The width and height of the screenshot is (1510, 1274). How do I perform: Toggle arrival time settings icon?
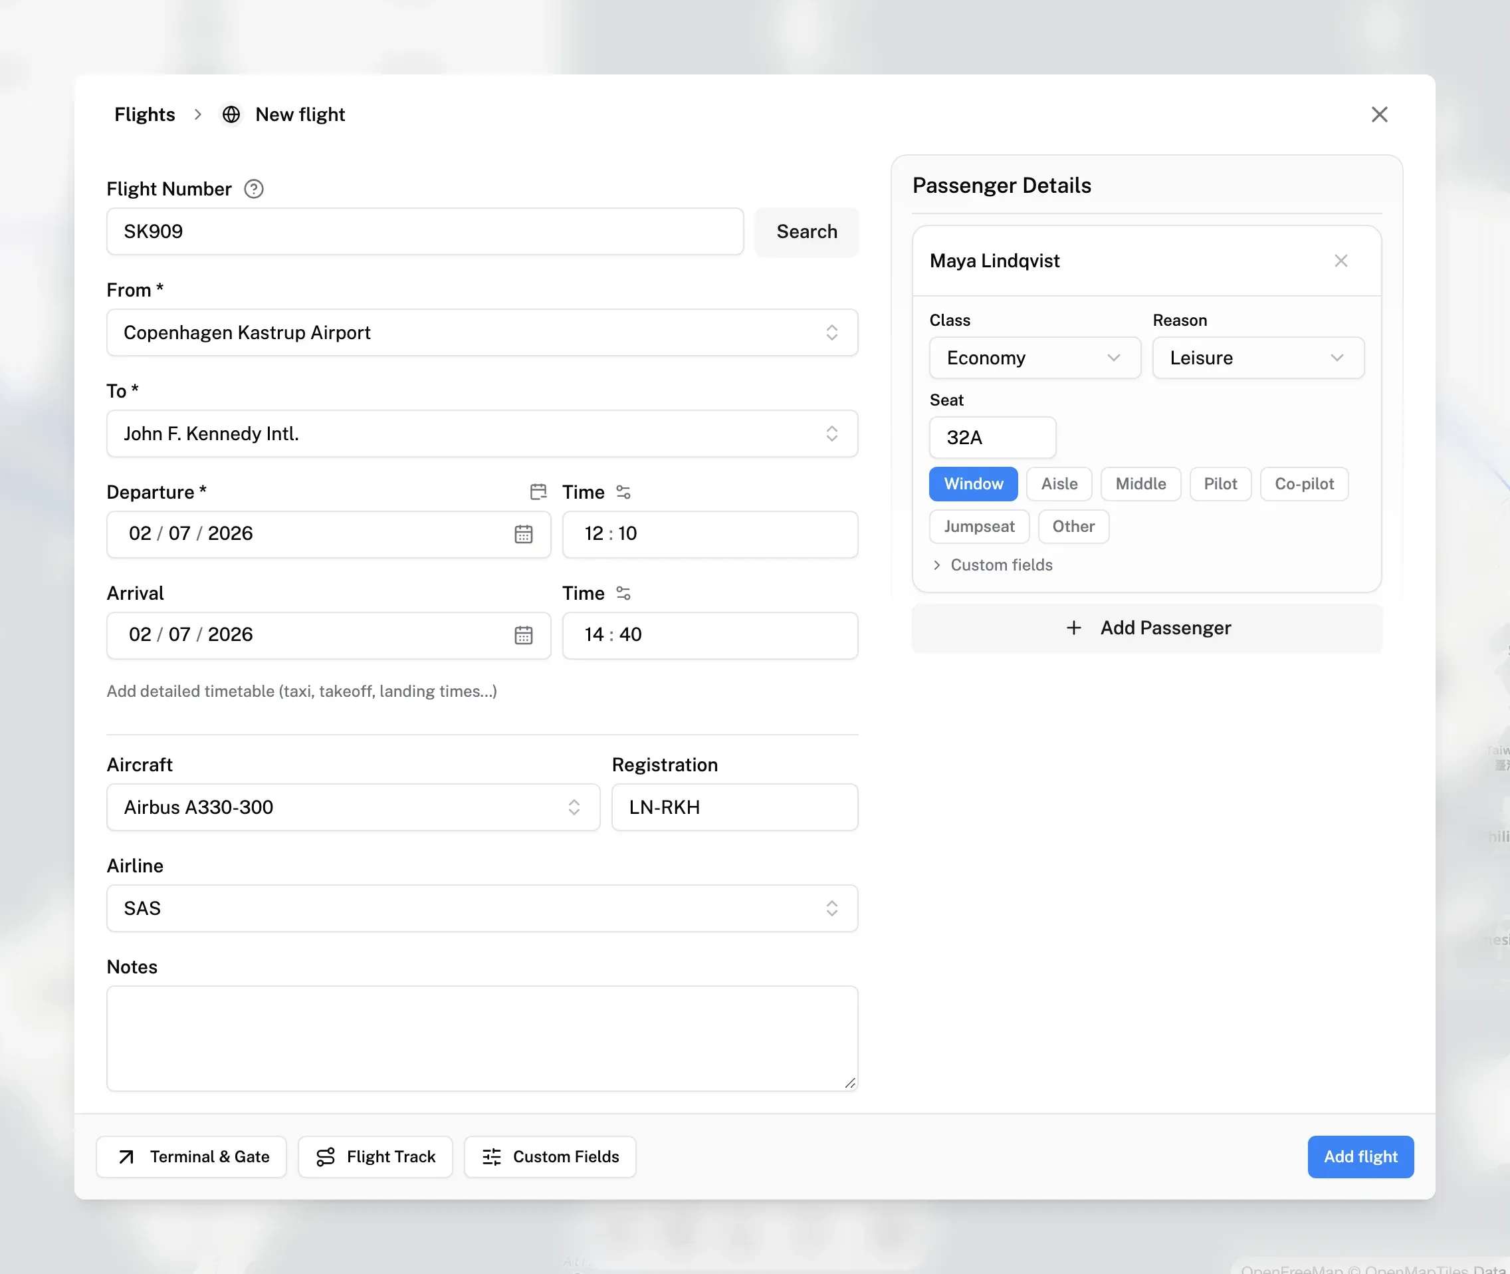[623, 593]
